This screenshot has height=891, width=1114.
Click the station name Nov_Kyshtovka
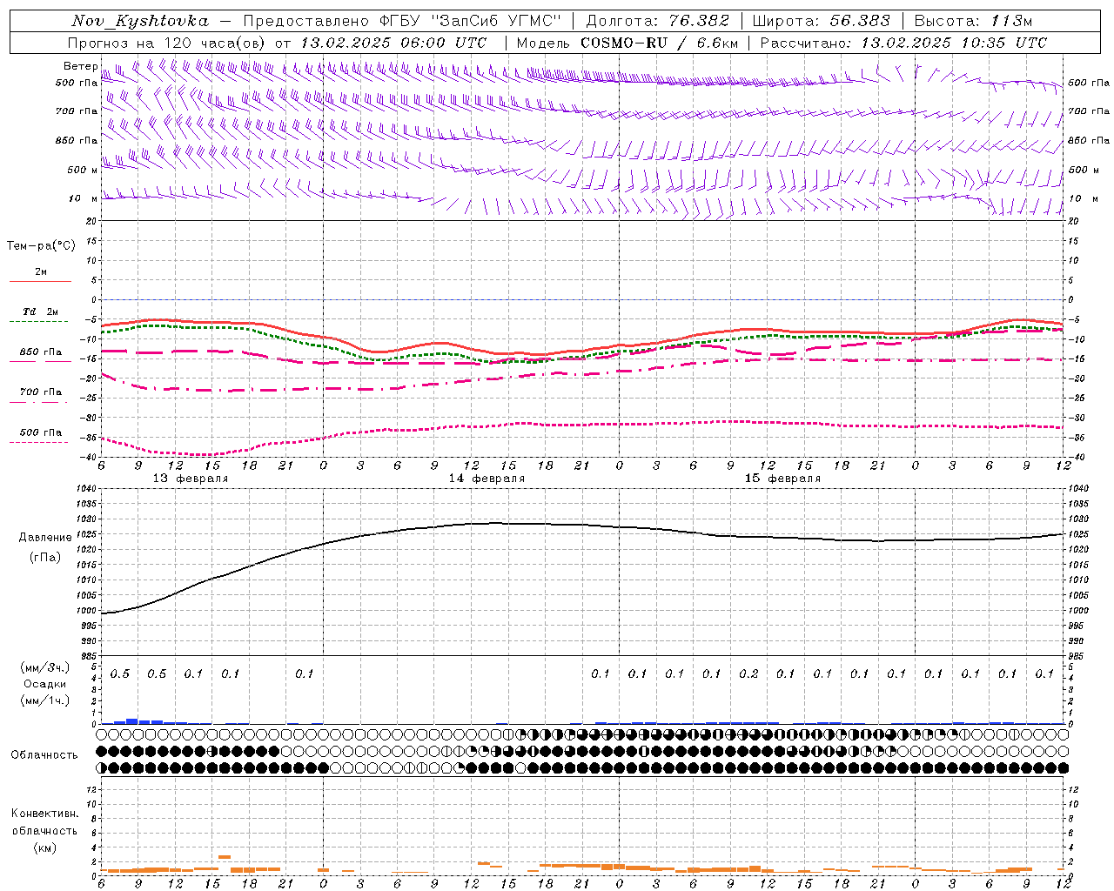(x=140, y=22)
